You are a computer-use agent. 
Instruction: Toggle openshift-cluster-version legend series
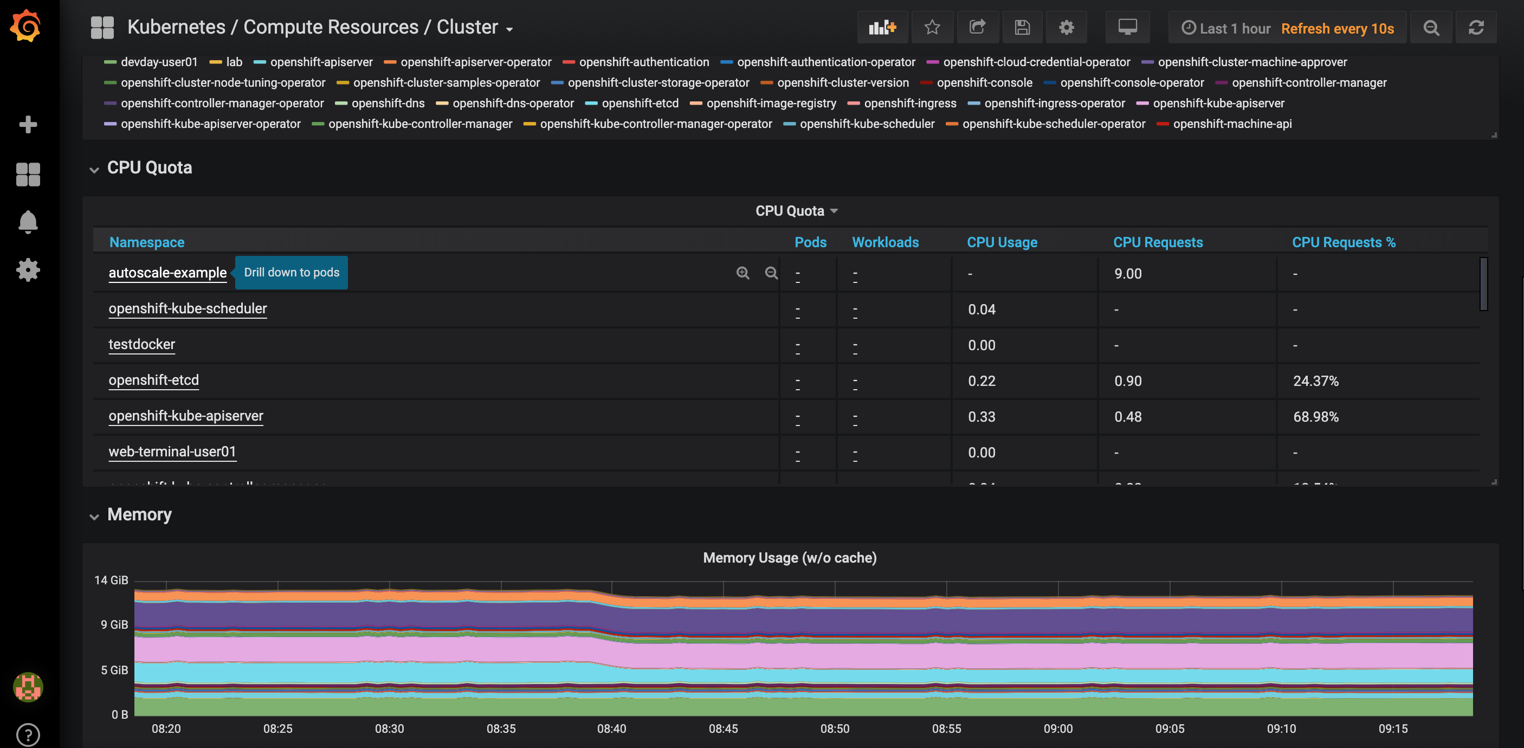(842, 83)
